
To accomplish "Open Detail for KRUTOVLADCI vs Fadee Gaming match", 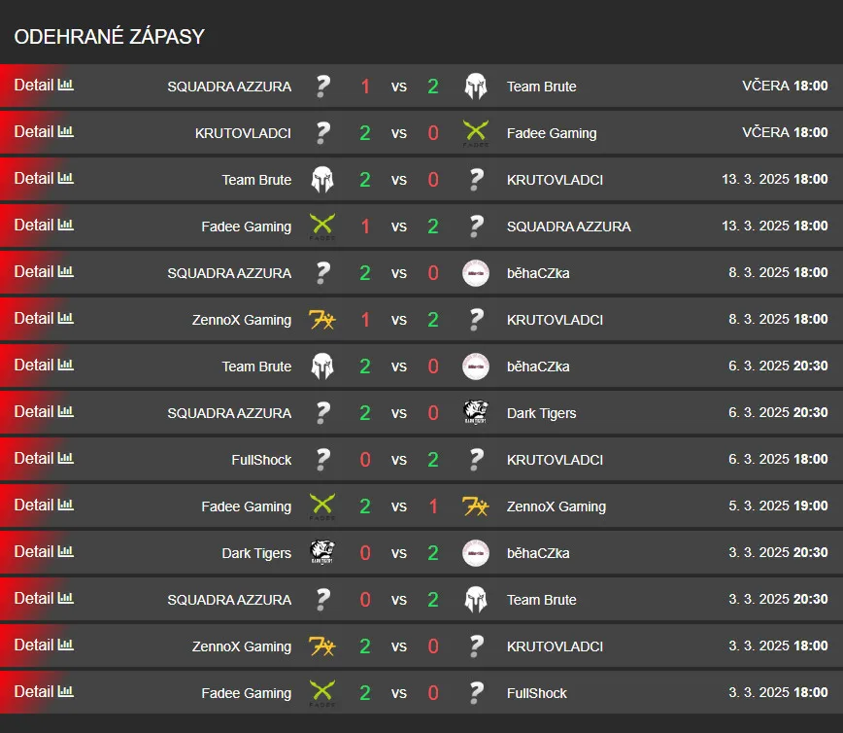I will [x=34, y=131].
